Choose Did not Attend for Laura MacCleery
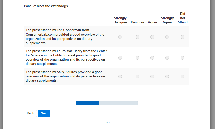Screen dimensions: 215x129 pos(182,58)
